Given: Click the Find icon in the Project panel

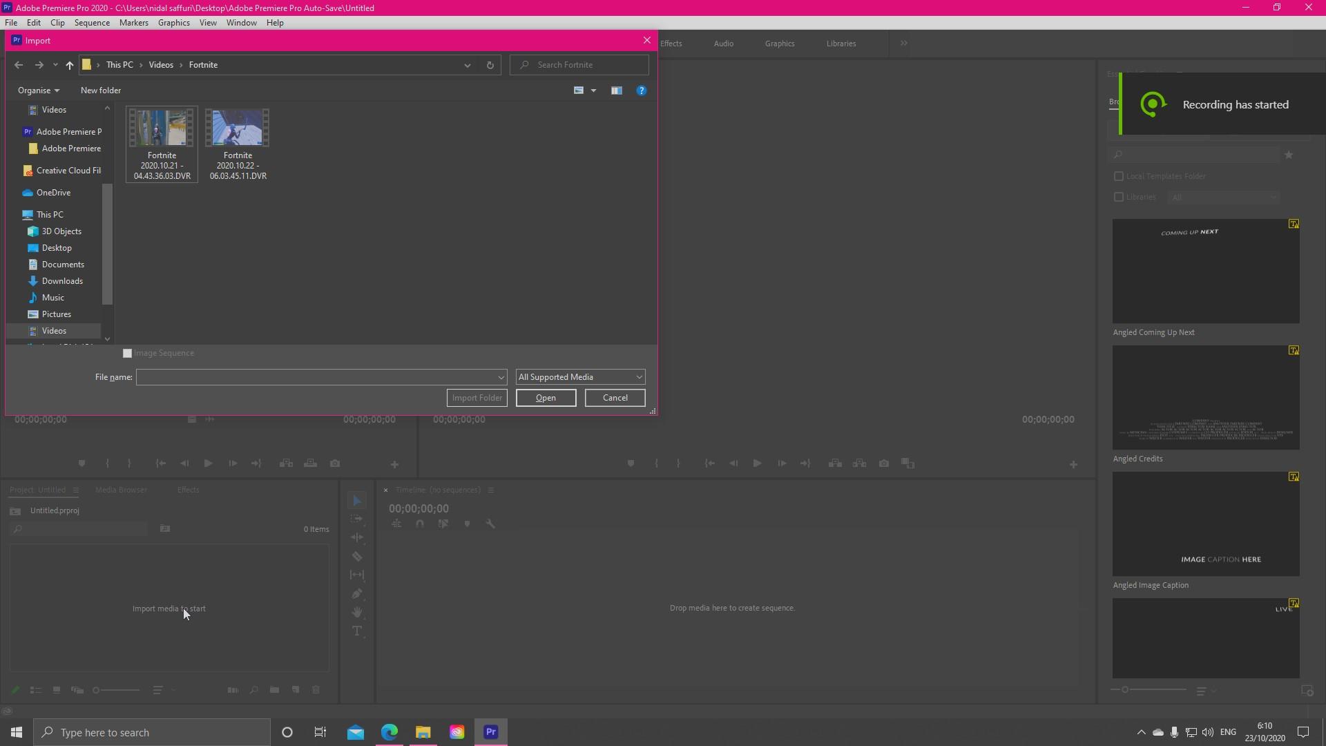Looking at the screenshot, I should [x=253, y=689].
